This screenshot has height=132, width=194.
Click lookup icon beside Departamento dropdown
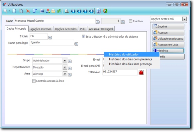coord(70,68)
